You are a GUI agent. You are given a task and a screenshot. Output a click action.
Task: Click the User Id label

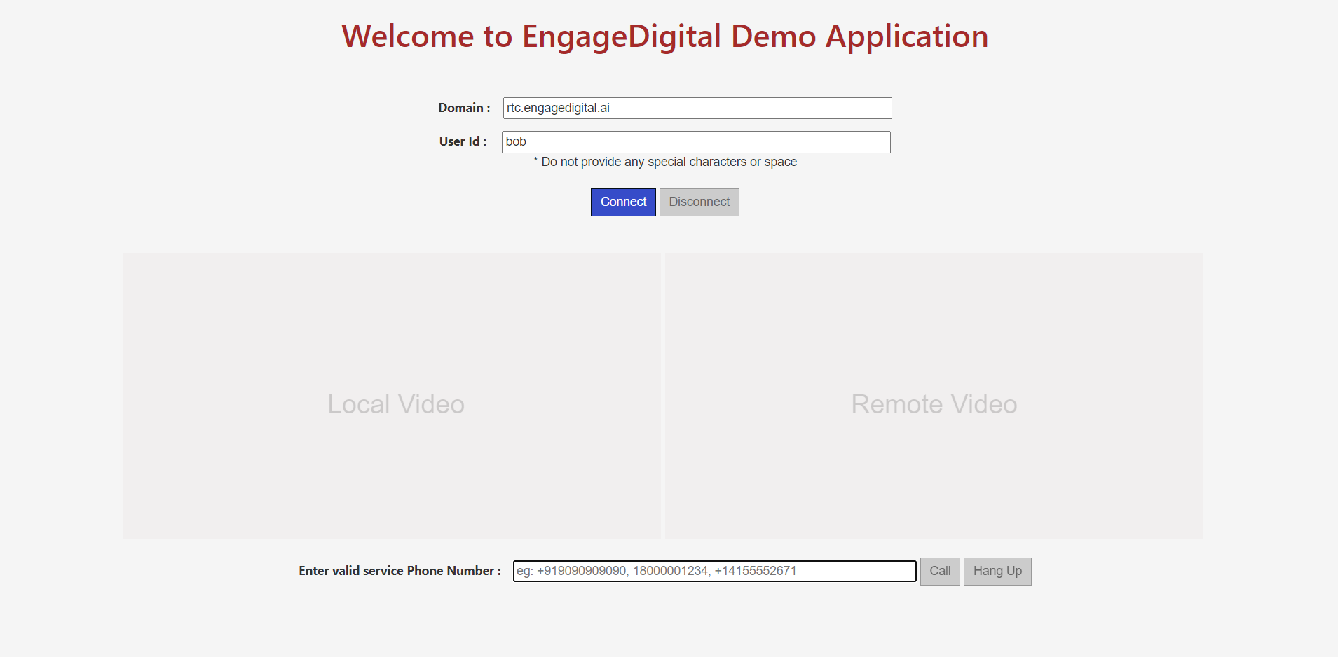point(462,141)
